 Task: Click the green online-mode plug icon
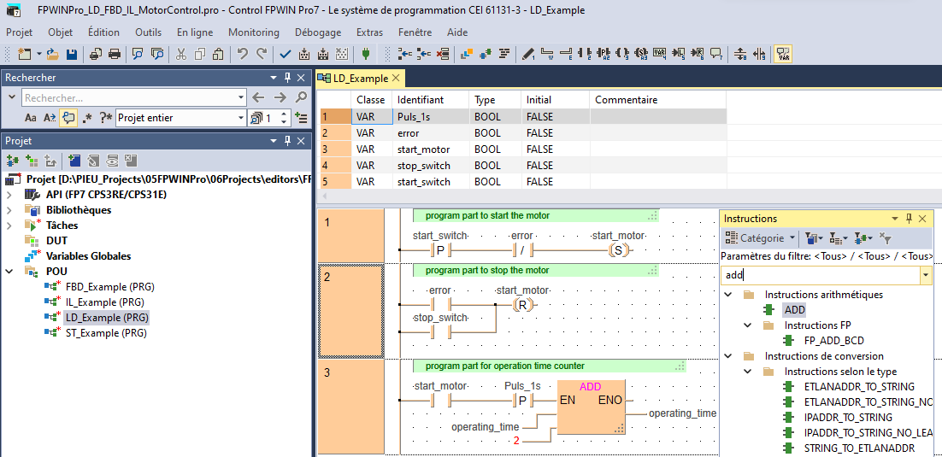[x=366, y=54]
